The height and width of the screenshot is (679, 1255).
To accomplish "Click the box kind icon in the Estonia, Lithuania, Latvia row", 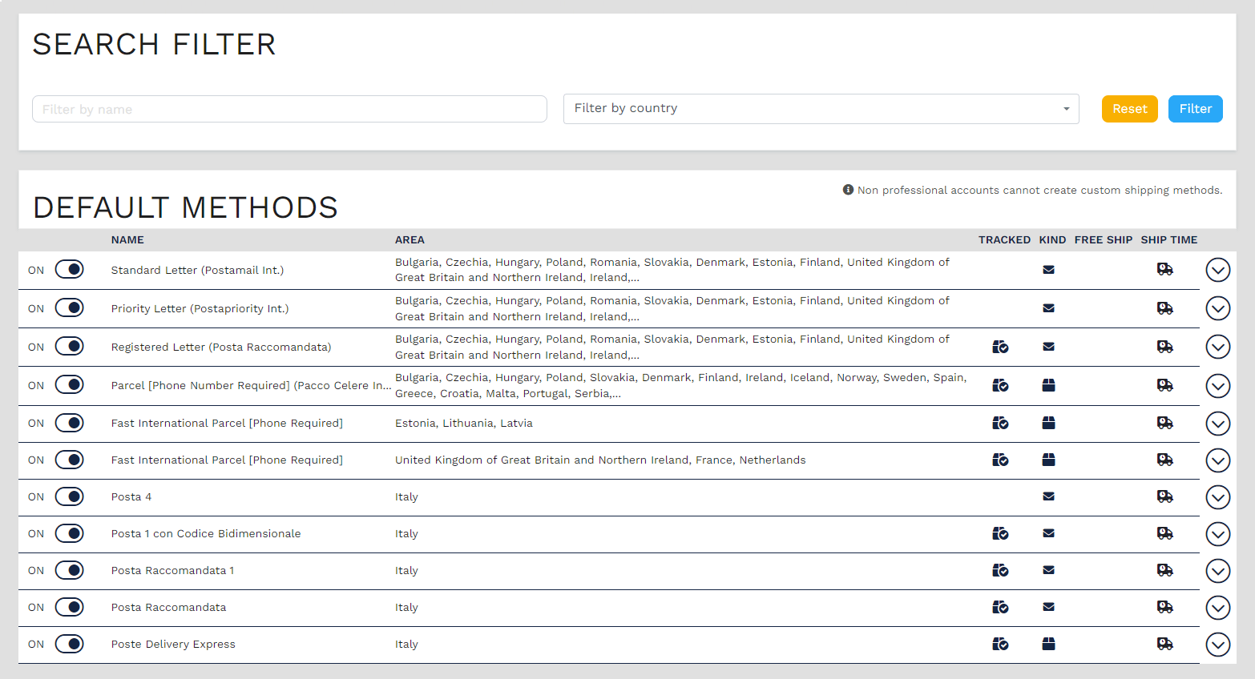I will pyautogui.click(x=1048, y=423).
